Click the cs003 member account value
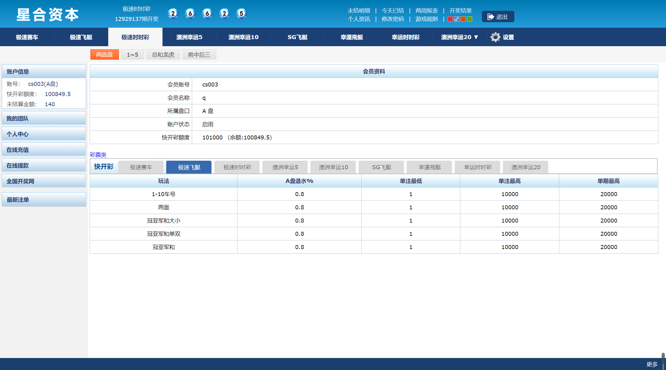This screenshot has width=666, height=370. (210, 84)
